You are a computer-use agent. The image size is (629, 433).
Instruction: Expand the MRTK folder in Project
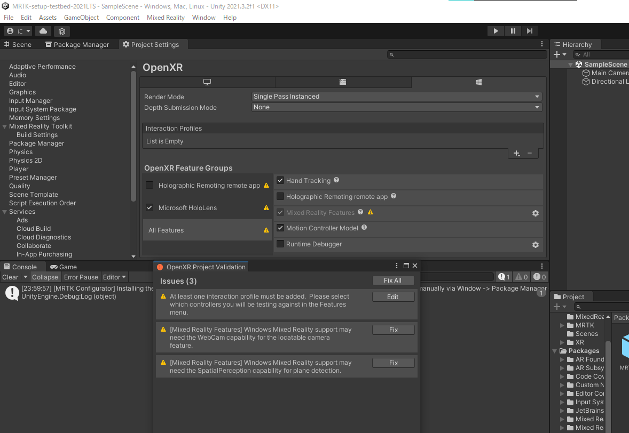click(562, 326)
